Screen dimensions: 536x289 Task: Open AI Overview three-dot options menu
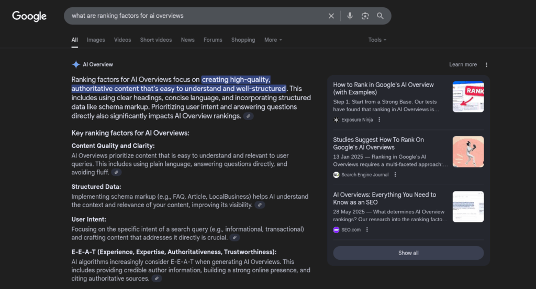coord(486,65)
